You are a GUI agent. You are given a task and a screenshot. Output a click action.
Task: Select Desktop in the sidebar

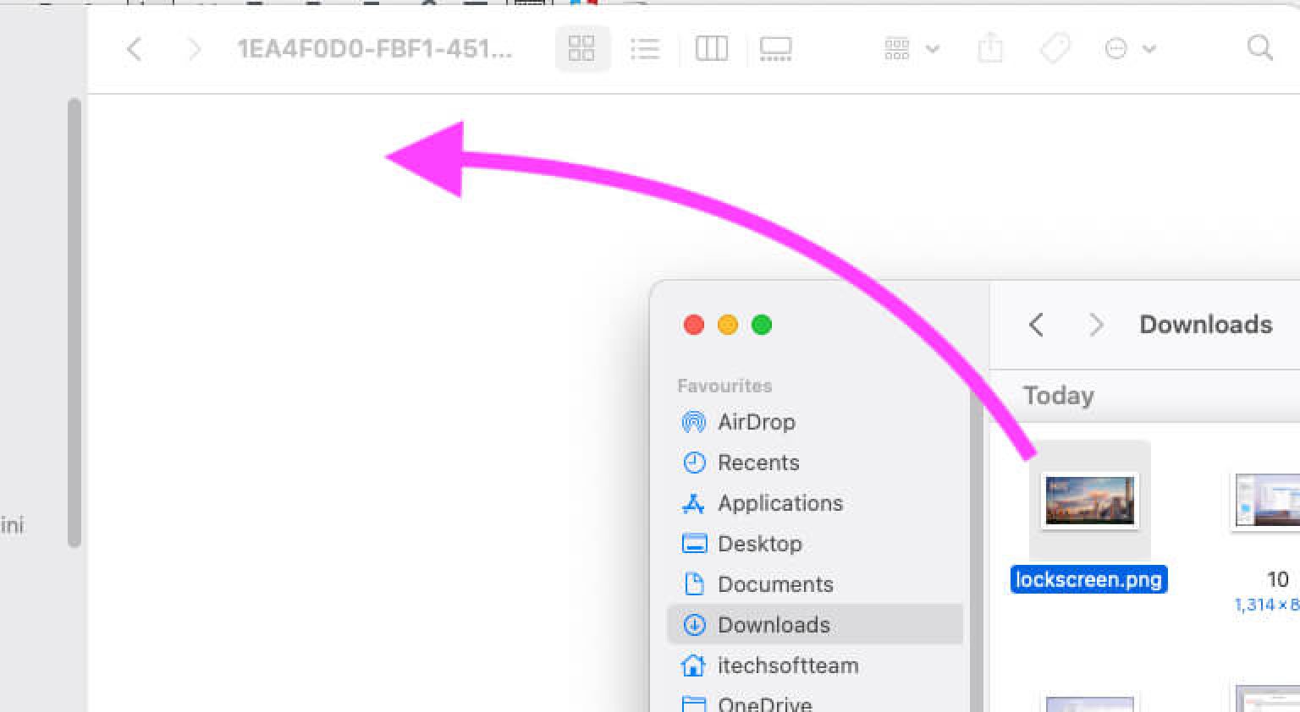(x=759, y=544)
